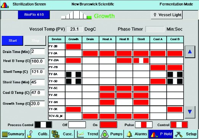This screenshot has width=199, height=139.
Task: Click the New Brunswick logo icon top-left
Action: (x=5, y=5)
